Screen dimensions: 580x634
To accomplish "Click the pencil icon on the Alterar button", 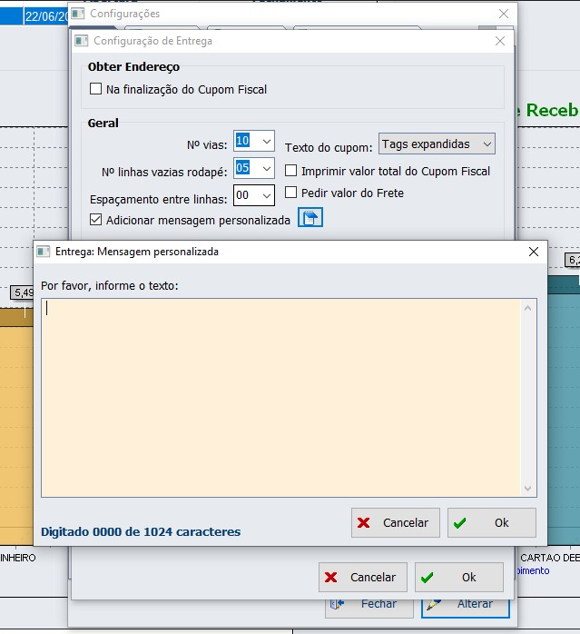I will [434, 604].
